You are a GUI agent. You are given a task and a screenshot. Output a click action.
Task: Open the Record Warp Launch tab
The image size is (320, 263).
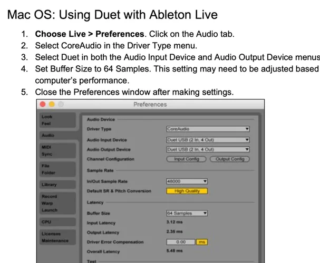click(57, 203)
